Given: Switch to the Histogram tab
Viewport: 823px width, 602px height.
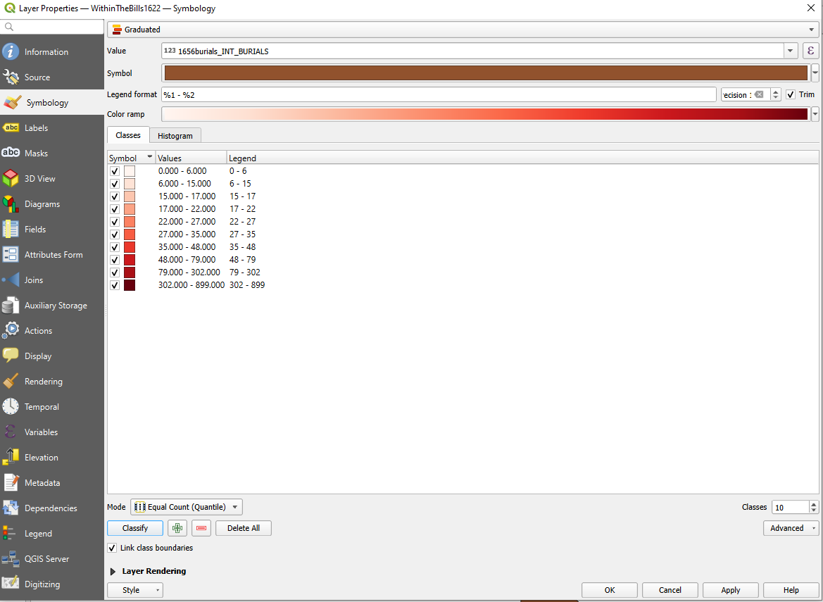Looking at the screenshot, I should pos(175,135).
